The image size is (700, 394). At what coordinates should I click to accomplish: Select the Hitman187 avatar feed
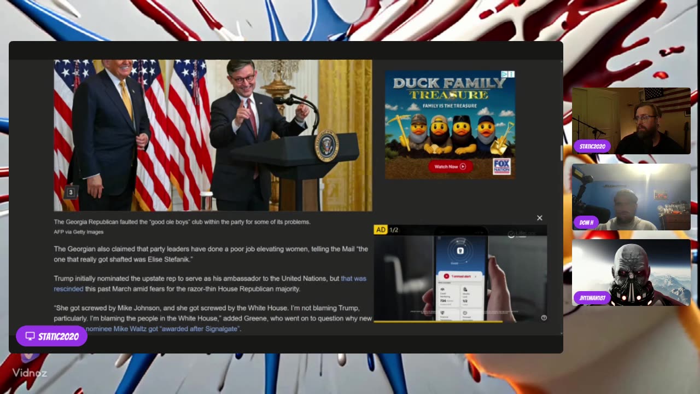click(x=631, y=272)
